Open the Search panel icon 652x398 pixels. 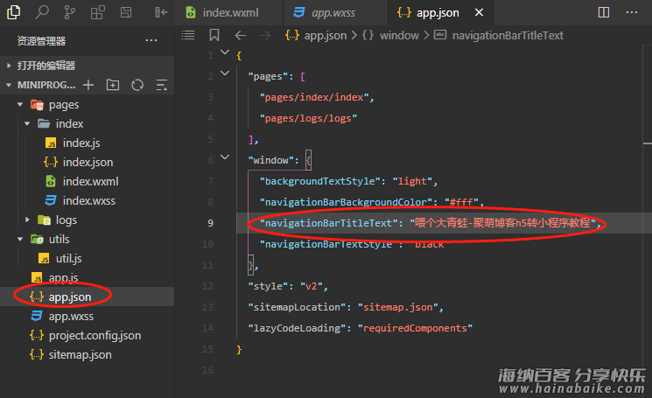coord(42,12)
